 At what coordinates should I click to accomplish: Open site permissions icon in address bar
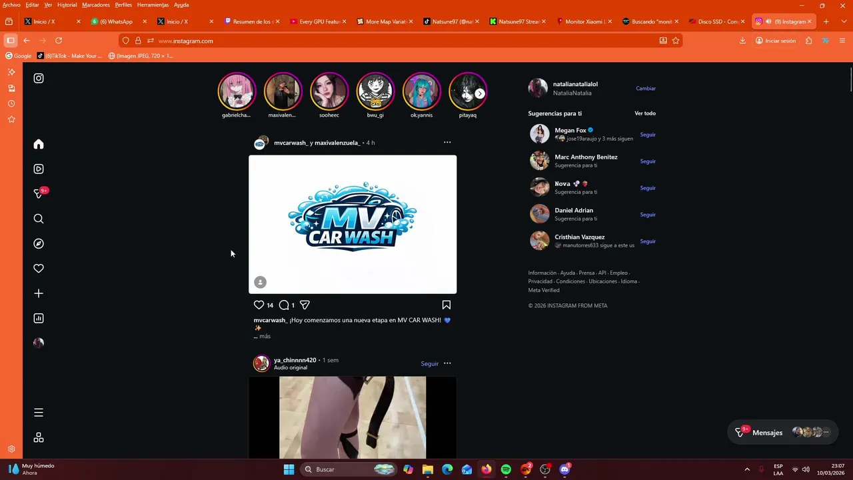coord(150,41)
